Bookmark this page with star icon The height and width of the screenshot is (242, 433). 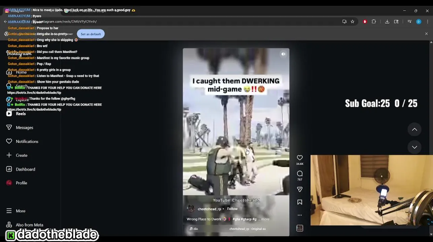tap(352, 22)
